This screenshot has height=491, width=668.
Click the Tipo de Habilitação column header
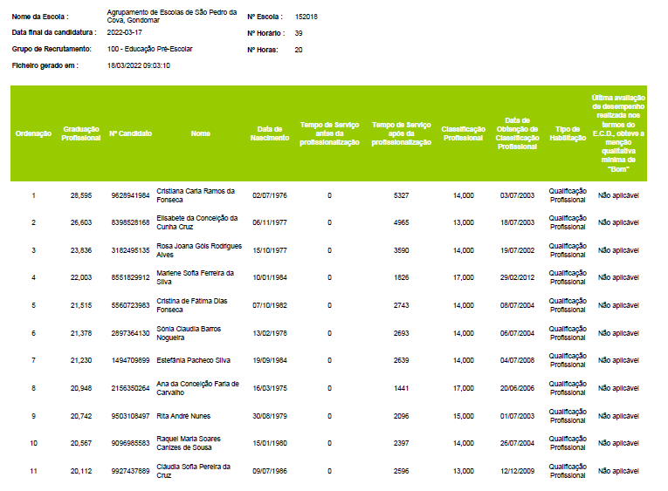(567, 133)
